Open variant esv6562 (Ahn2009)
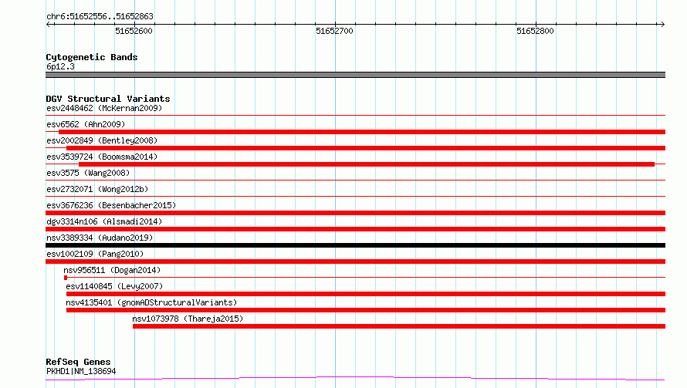This screenshot has height=388, width=687. click(86, 124)
